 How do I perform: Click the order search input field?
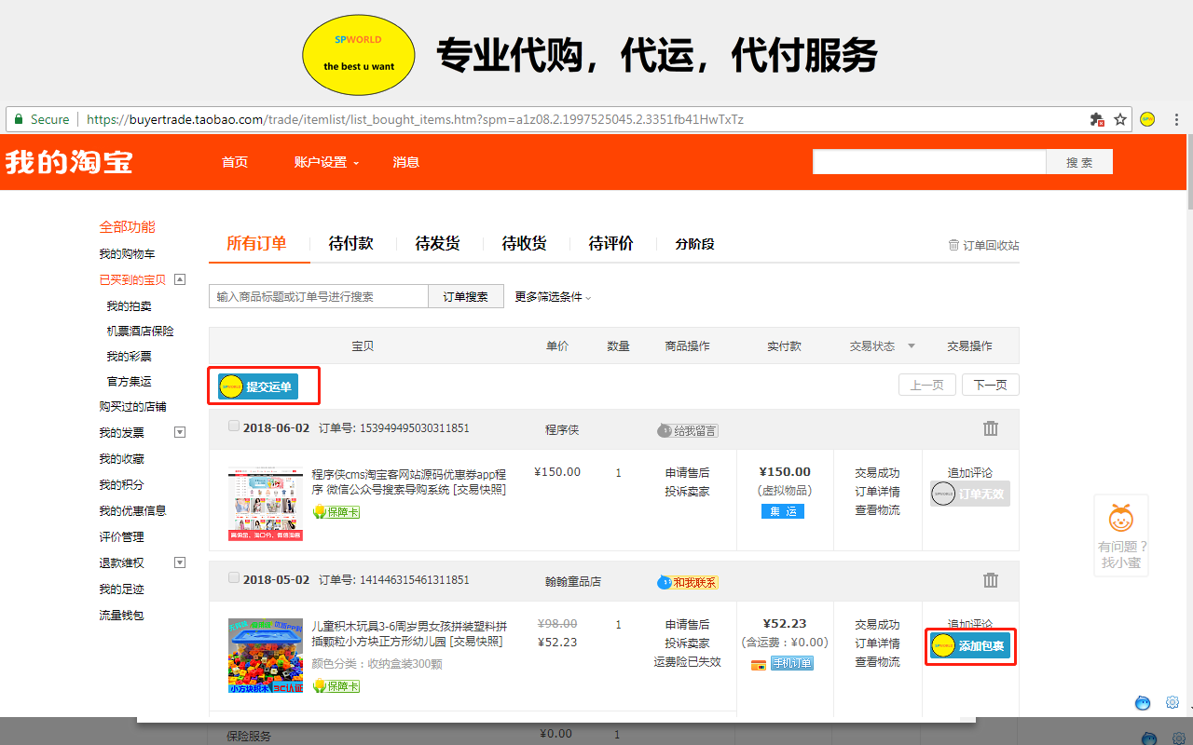pyautogui.click(x=319, y=296)
